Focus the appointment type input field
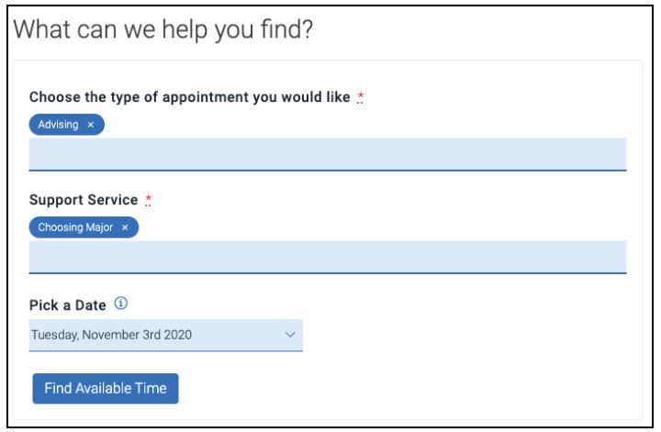 tap(327, 154)
